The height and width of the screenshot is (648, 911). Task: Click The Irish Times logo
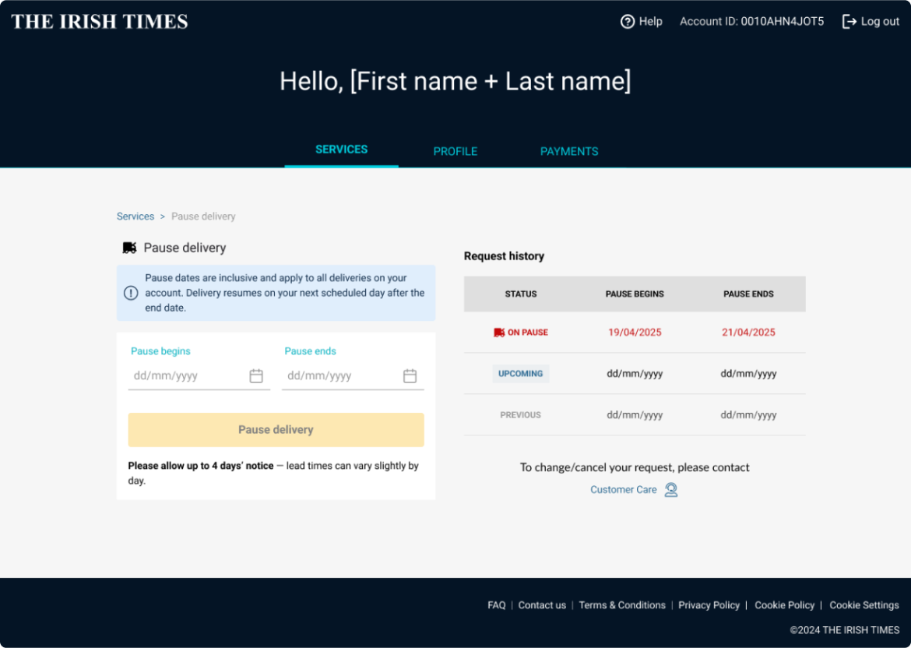pyautogui.click(x=100, y=22)
